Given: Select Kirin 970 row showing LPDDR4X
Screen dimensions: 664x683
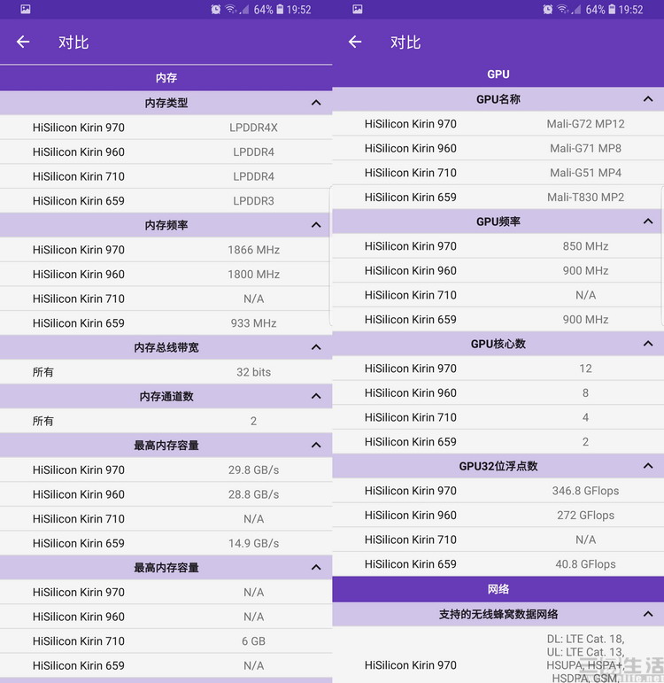Looking at the screenshot, I should click(166, 128).
